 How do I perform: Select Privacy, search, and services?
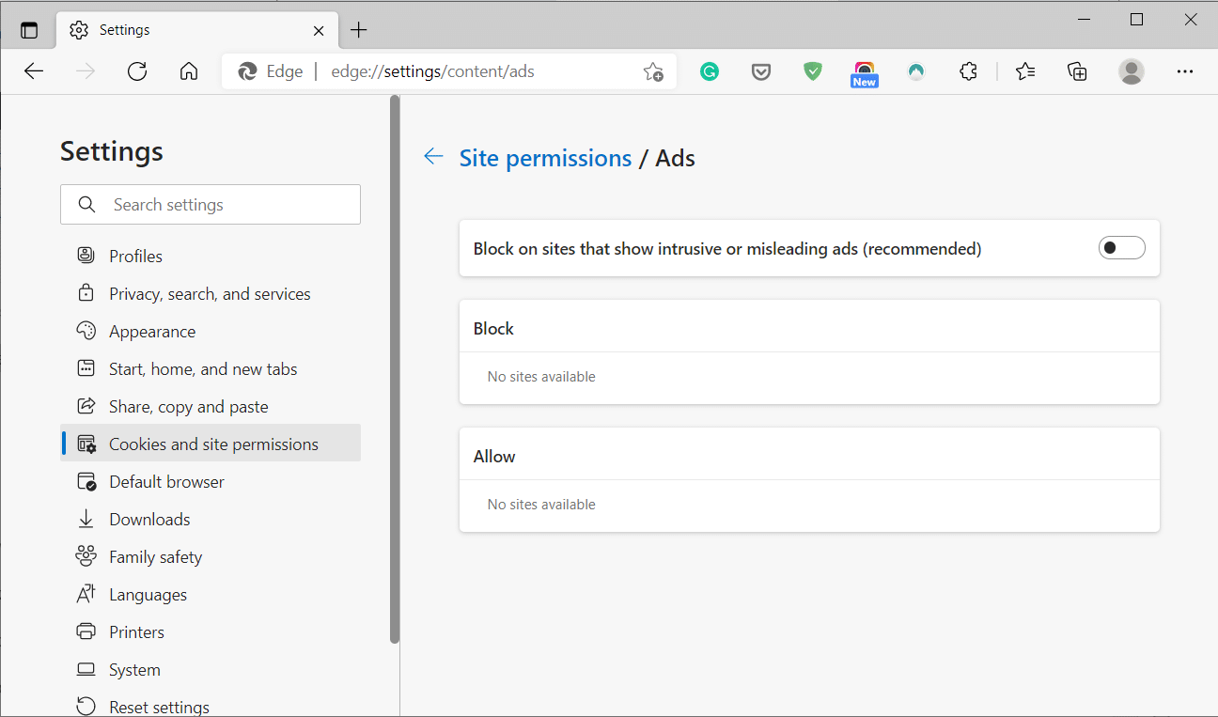[x=209, y=293]
